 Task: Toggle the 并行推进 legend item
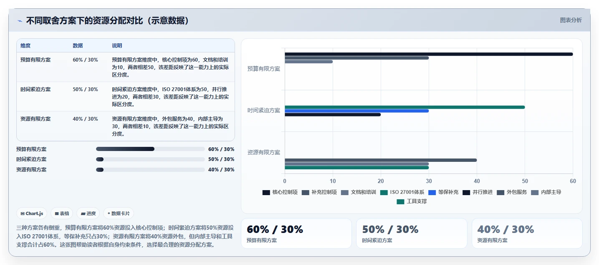tap(478, 192)
